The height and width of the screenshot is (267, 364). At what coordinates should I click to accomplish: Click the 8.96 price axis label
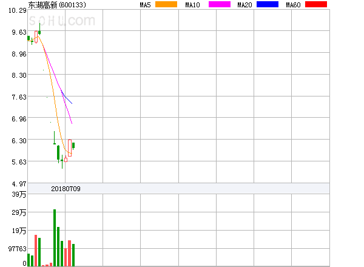click(x=19, y=54)
